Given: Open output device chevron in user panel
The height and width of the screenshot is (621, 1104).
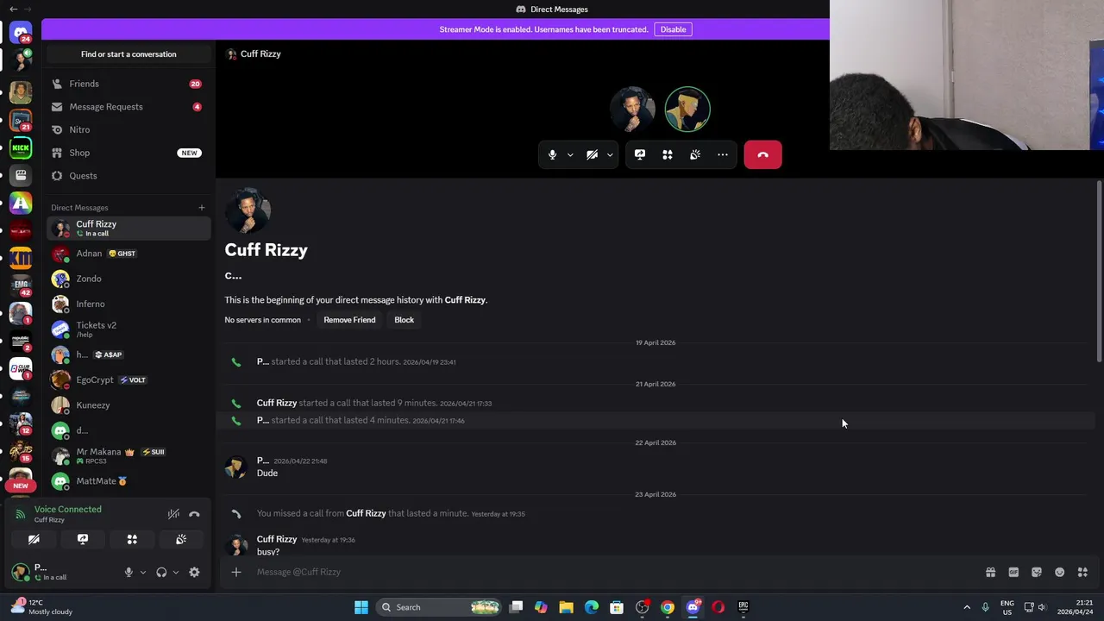Looking at the screenshot, I should coord(176,572).
